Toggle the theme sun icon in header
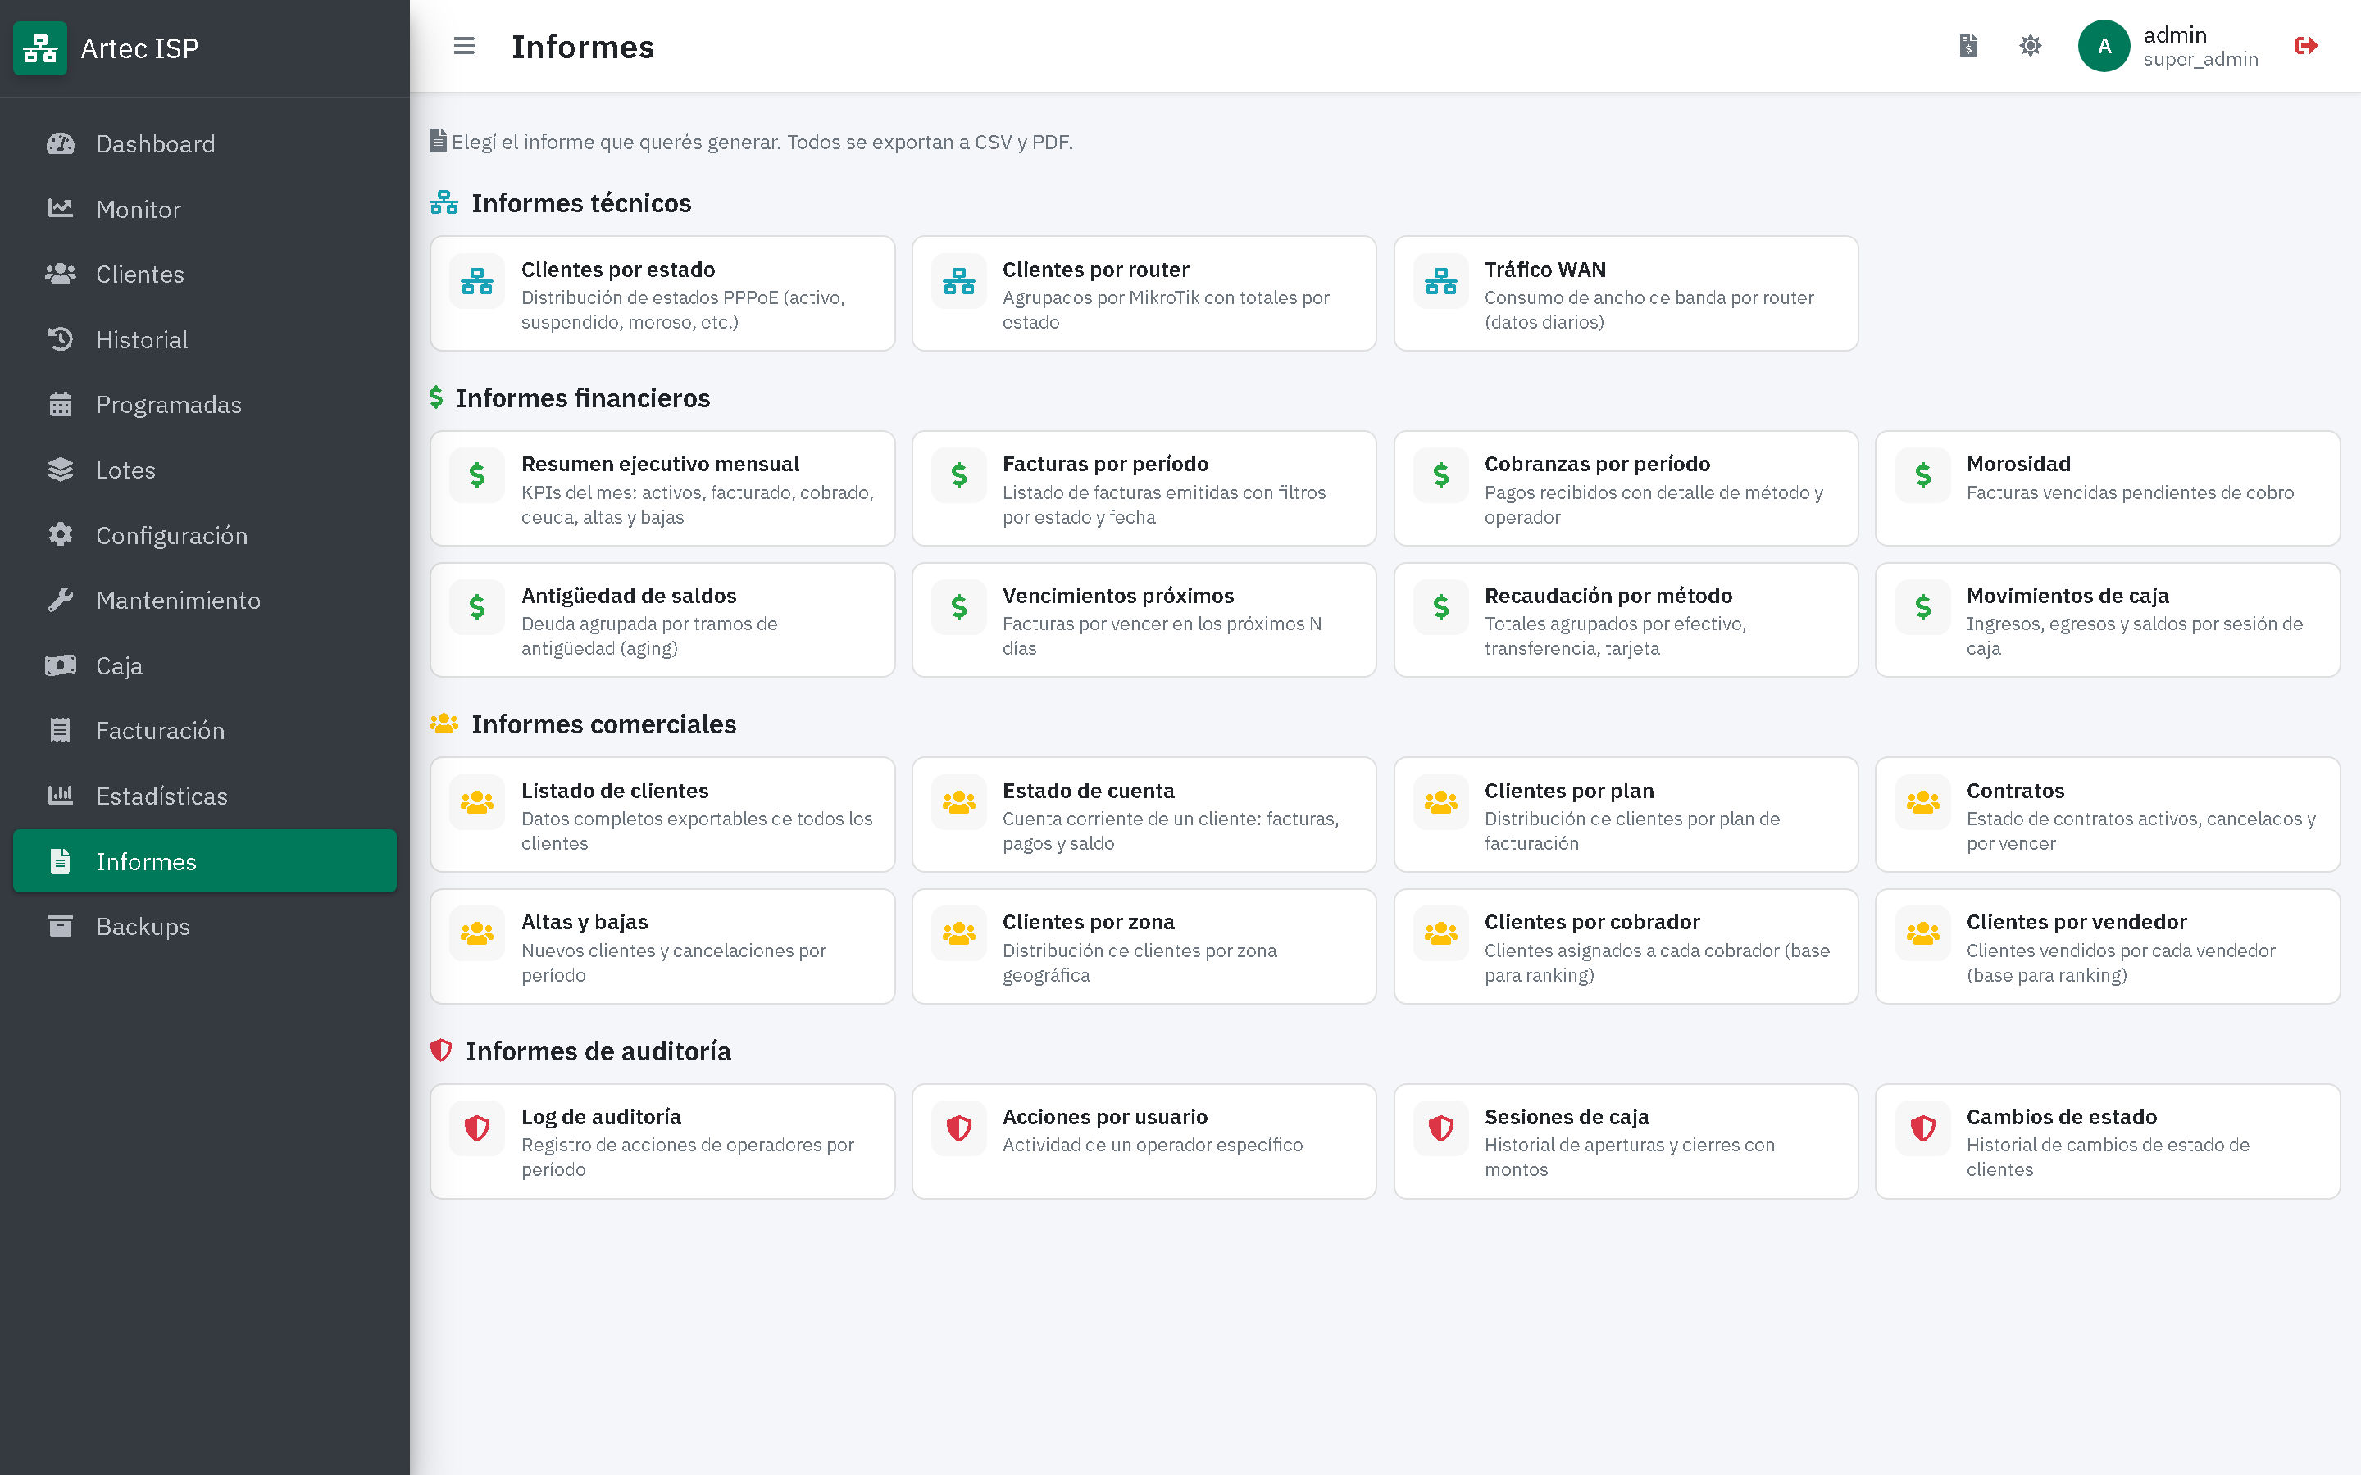 pyautogui.click(x=2031, y=46)
